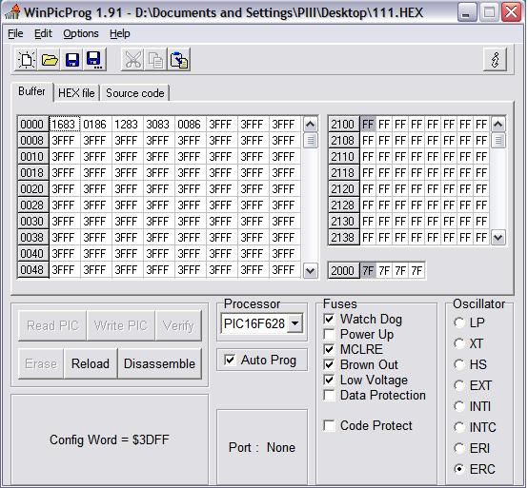Click the Reload button
The image size is (528, 488).
[91, 363]
